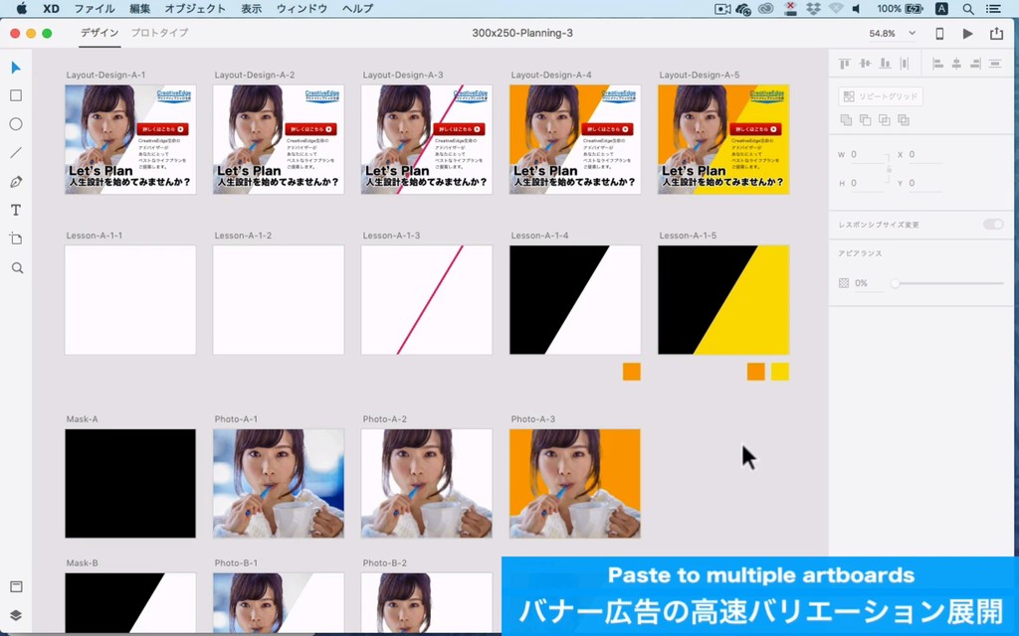
Task: Open the XD application menu
Action: click(x=52, y=8)
